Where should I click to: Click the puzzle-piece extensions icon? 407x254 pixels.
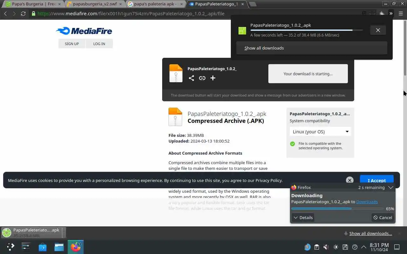(x=382, y=13)
